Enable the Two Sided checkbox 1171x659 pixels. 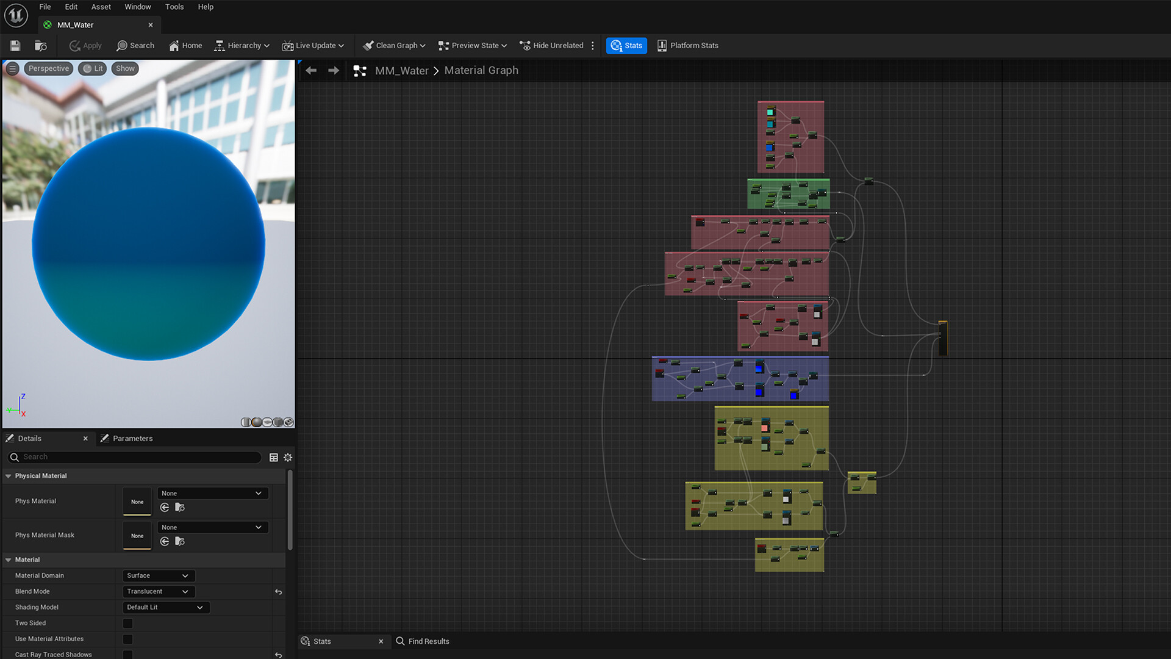coord(127,623)
